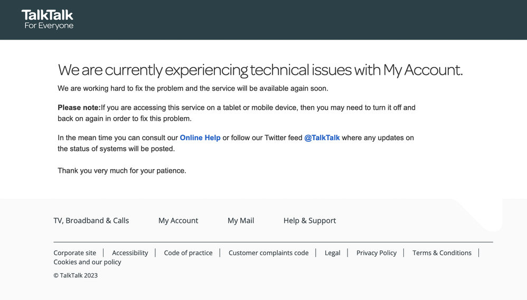The image size is (527, 300).
Task: Open the Online Help link
Action: coord(200,138)
